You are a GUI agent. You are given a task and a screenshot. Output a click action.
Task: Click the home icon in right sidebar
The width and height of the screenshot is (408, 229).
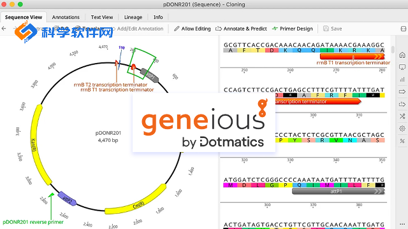[402, 55]
